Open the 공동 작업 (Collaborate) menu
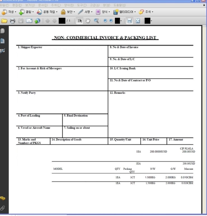The image size is (207, 216). pos(47,12)
